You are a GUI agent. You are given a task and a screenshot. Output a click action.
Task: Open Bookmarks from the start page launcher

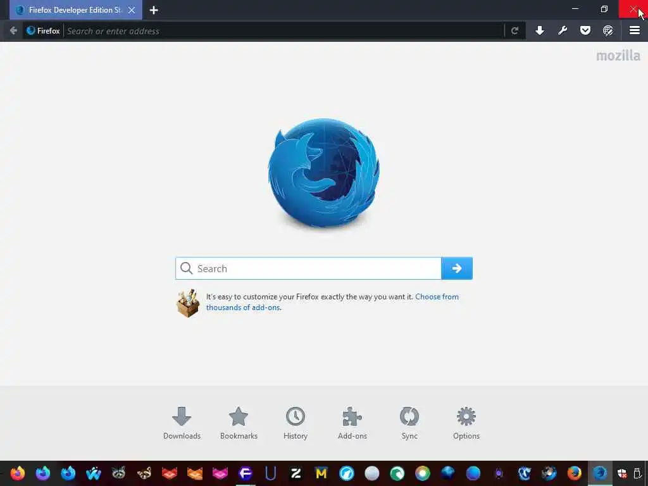[239, 423]
